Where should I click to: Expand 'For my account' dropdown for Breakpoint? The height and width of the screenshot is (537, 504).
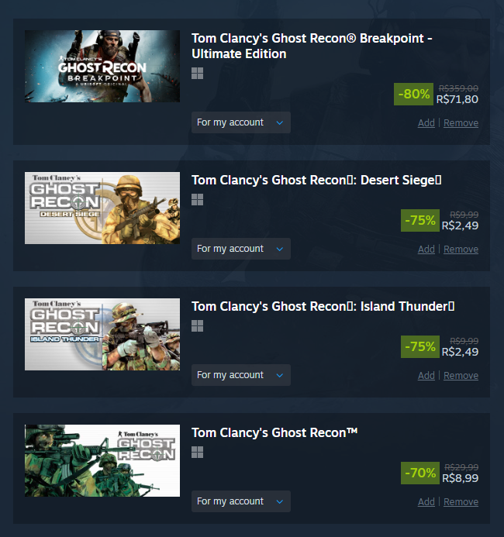pyautogui.click(x=241, y=122)
